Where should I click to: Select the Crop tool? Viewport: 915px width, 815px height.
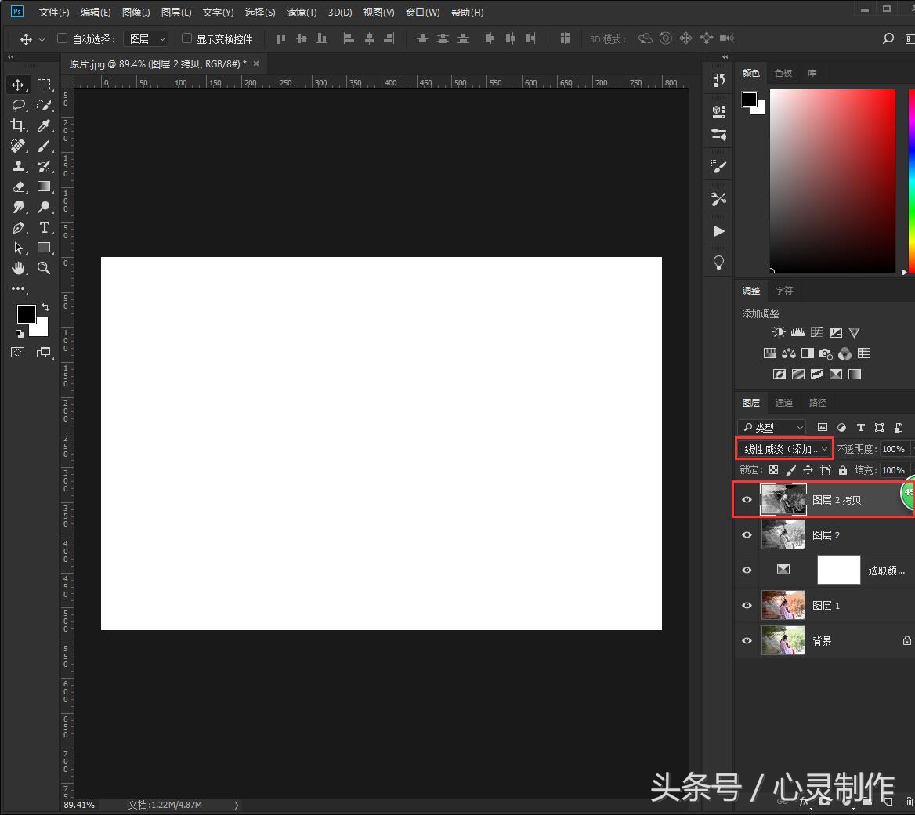pos(17,125)
